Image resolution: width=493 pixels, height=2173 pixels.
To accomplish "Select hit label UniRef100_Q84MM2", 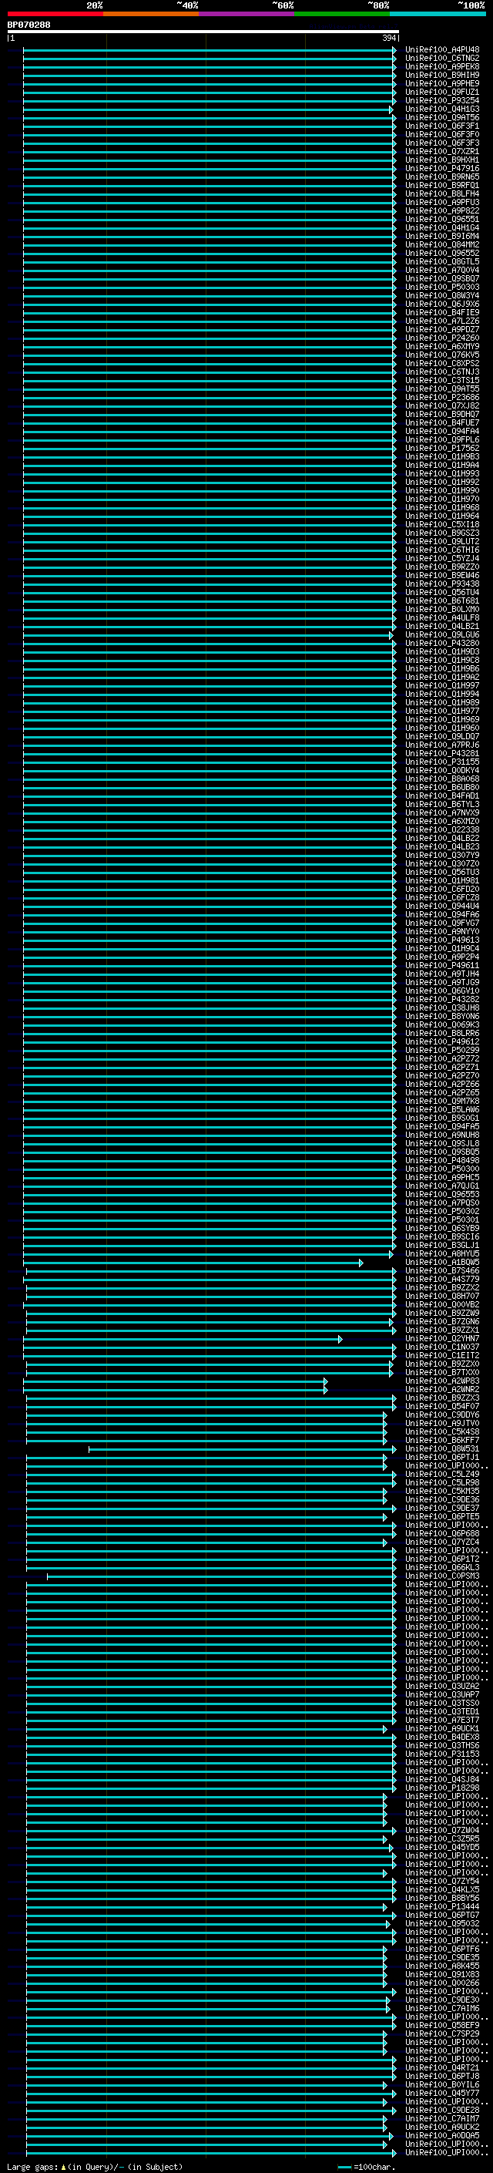I will 441,244.
